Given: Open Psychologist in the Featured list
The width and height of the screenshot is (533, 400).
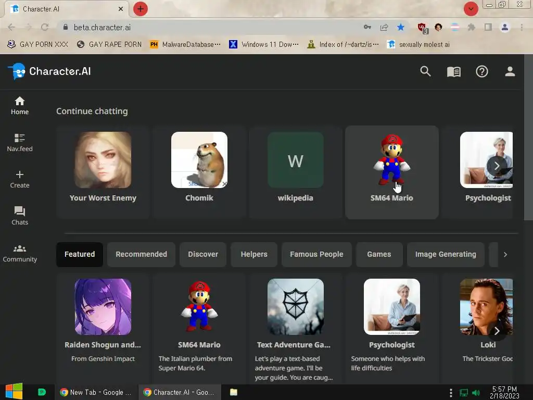Looking at the screenshot, I should 391,328.
